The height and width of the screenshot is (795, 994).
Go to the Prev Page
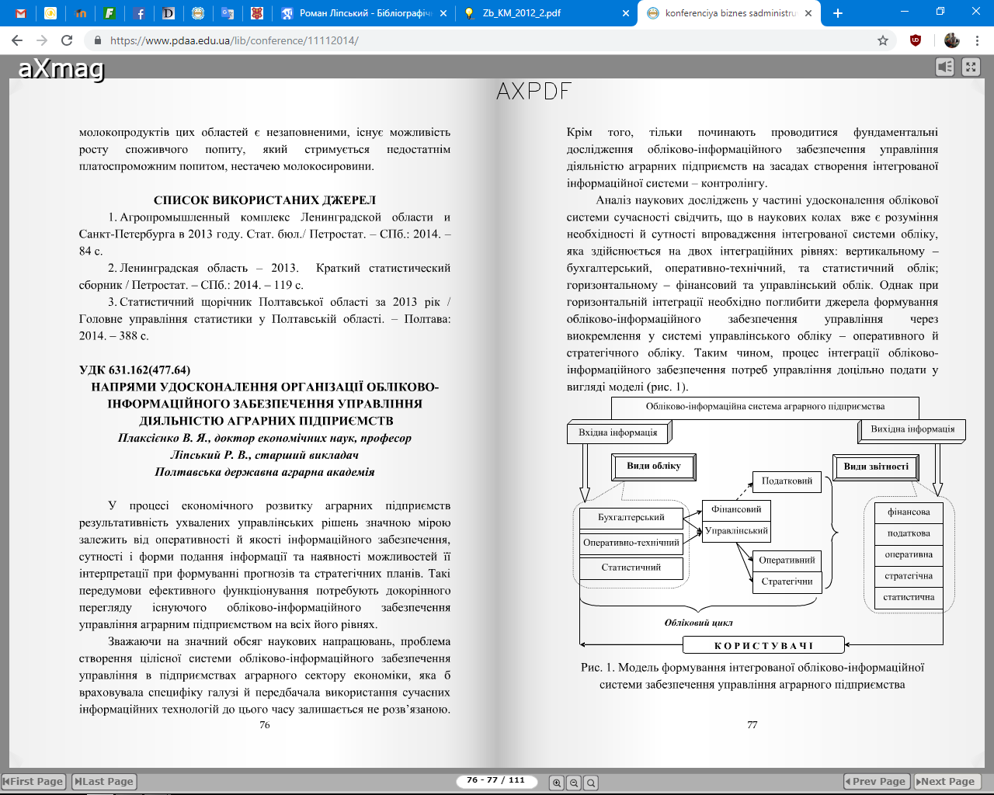tap(876, 782)
